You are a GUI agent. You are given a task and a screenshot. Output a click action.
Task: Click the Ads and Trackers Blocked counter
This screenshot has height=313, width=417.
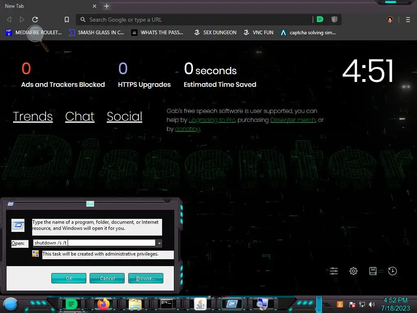point(63,75)
